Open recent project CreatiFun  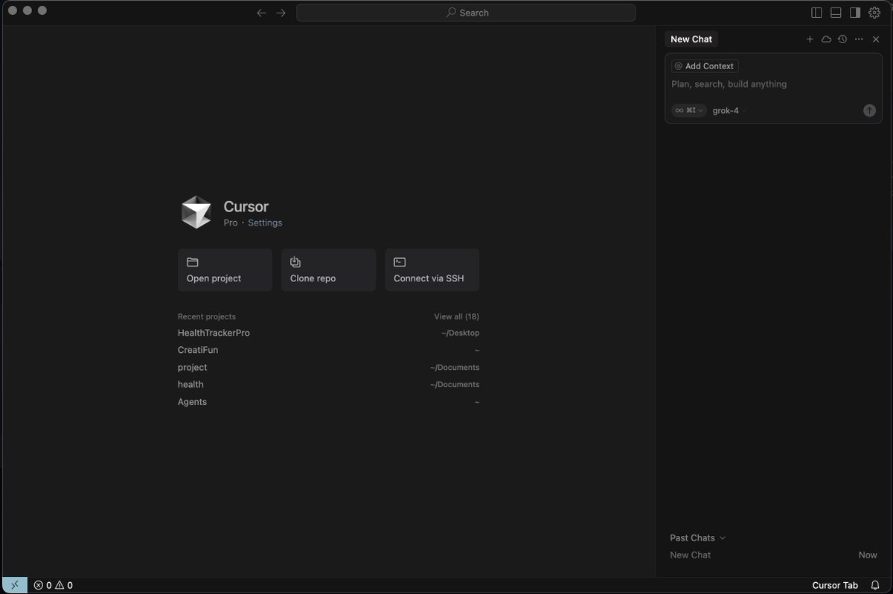(x=328, y=350)
